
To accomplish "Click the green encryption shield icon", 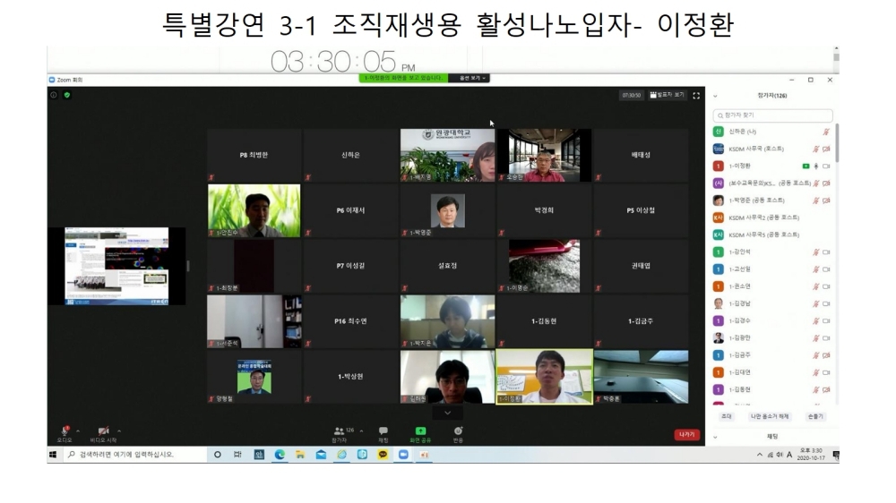I will coord(66,95).
